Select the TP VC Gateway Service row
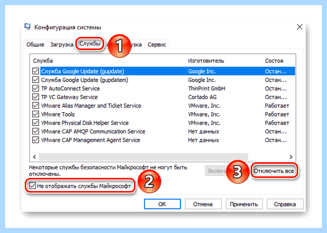 pos(163,97)
